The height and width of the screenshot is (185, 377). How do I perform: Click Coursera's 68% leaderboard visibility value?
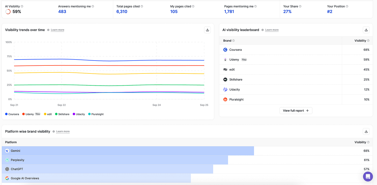point(366,50)
